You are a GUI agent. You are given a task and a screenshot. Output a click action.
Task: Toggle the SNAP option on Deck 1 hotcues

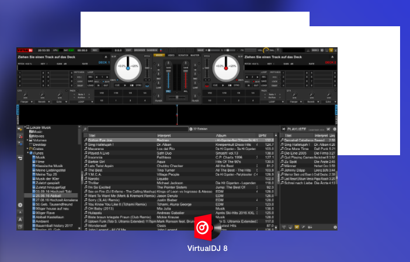(79, 85)
